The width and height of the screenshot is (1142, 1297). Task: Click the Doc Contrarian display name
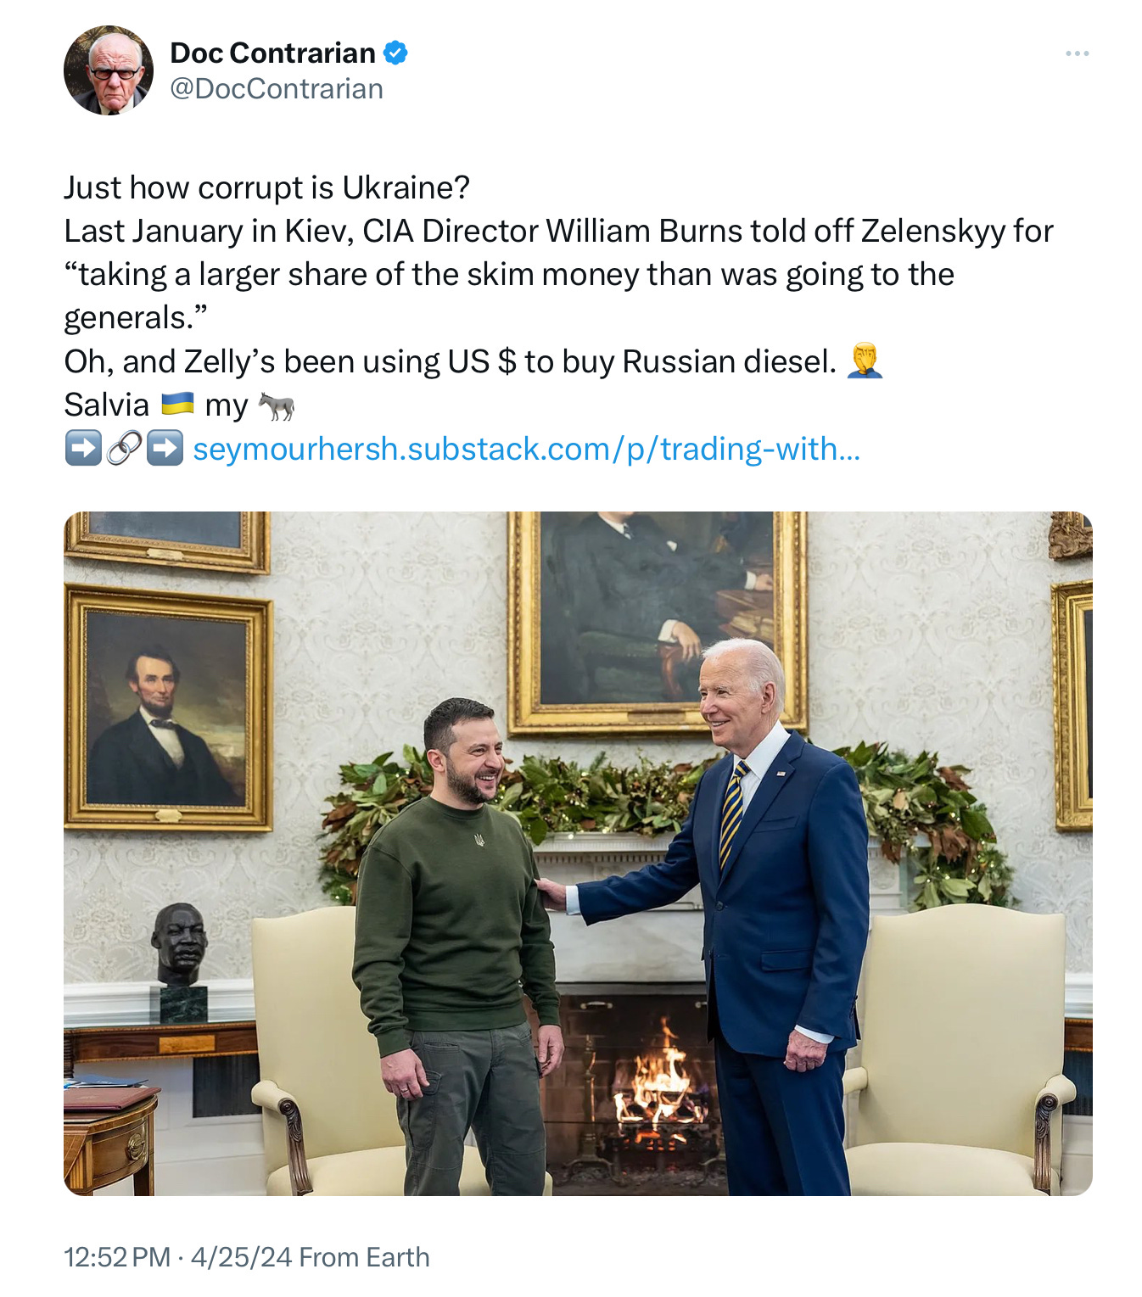272,53
